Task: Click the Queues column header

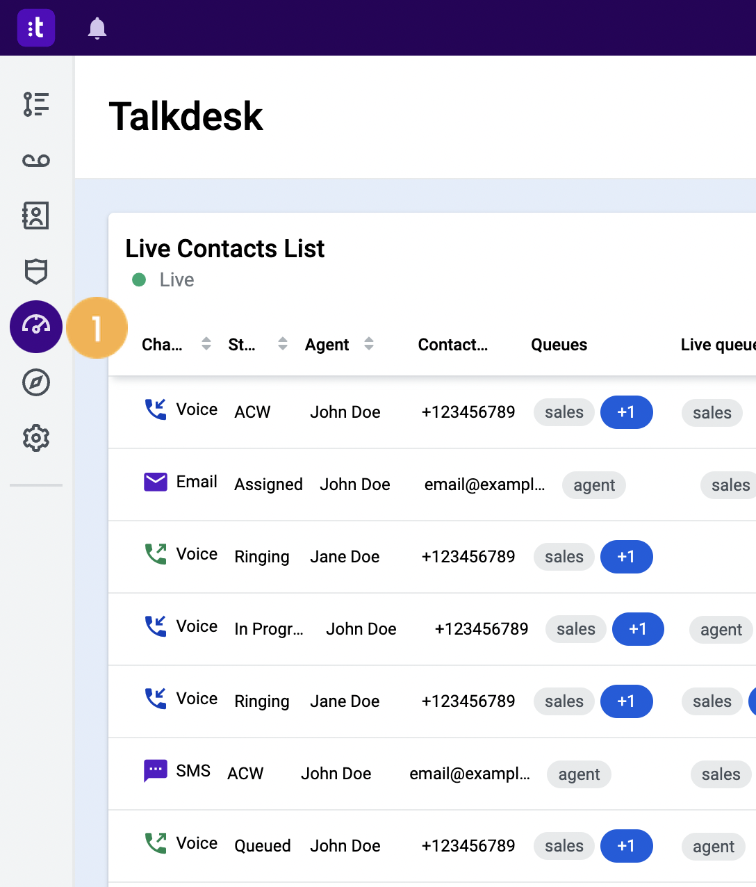Action: pos(559,344)
